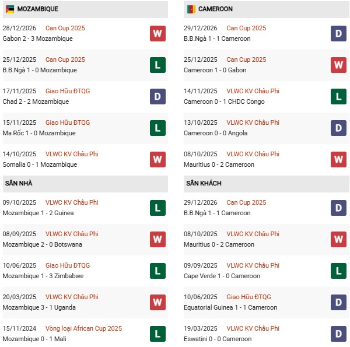Screen dimensions: 350x347
Task: Select the SÂN KHÁCH section header
Action: [x=205, y=183]
